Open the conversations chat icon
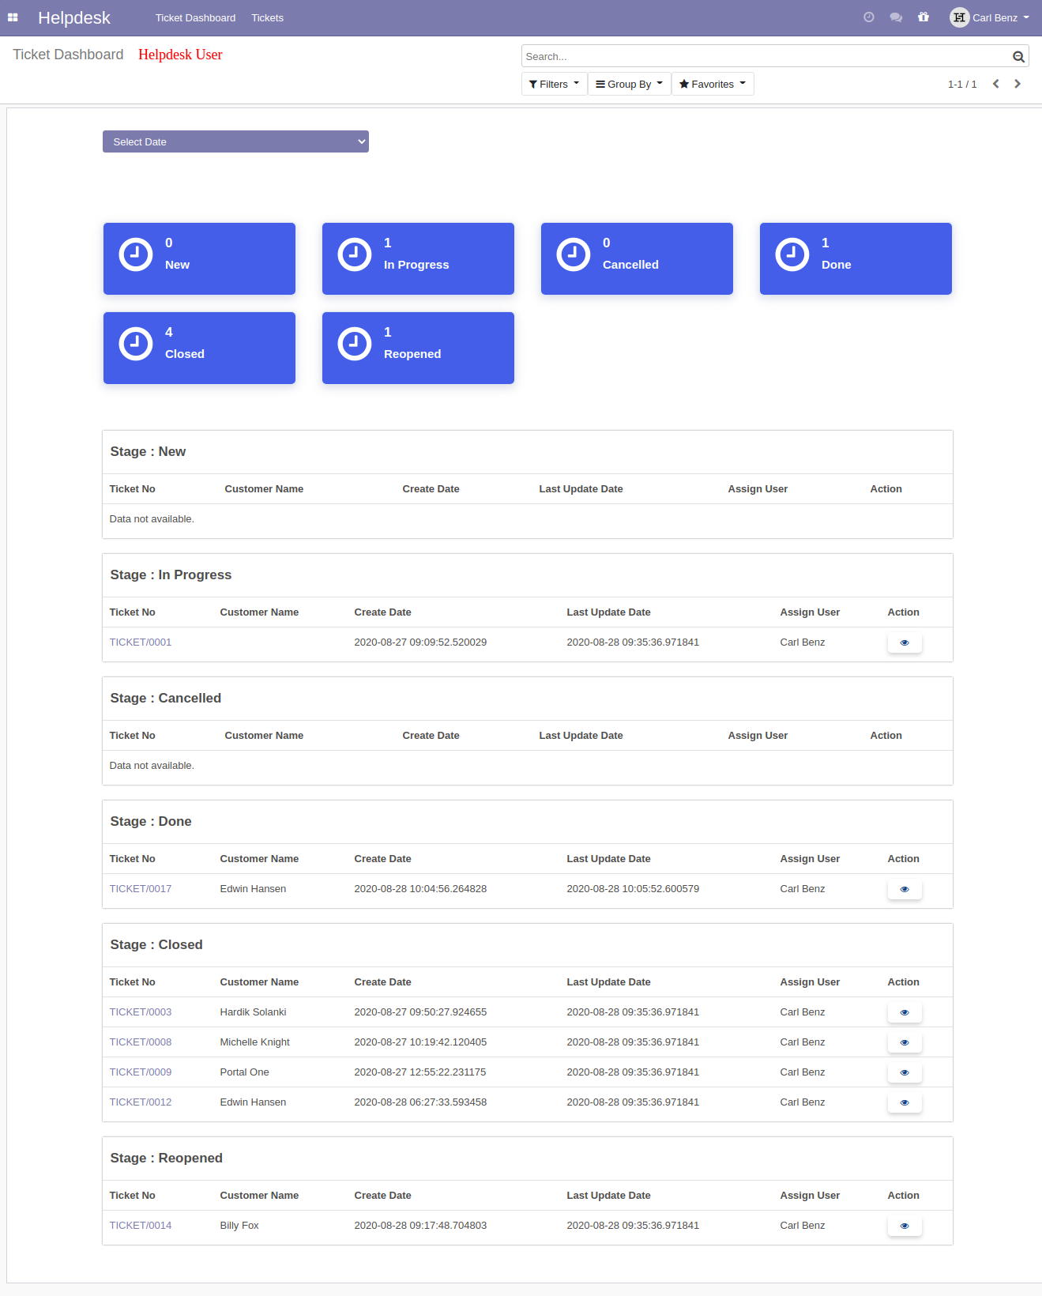Viewport: 1042px width, 1296px height. pos(896,17)
